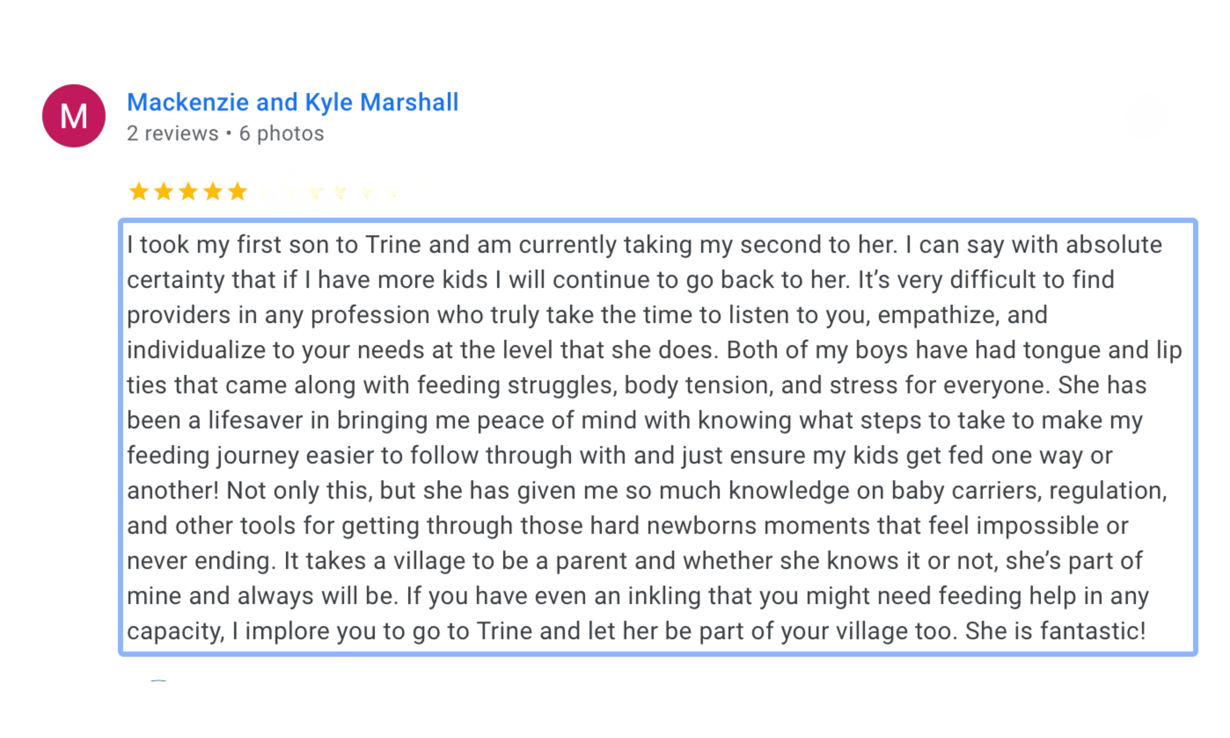Click the partial icon below review box
Screen dimensions: 1230x738
(158, 680)
